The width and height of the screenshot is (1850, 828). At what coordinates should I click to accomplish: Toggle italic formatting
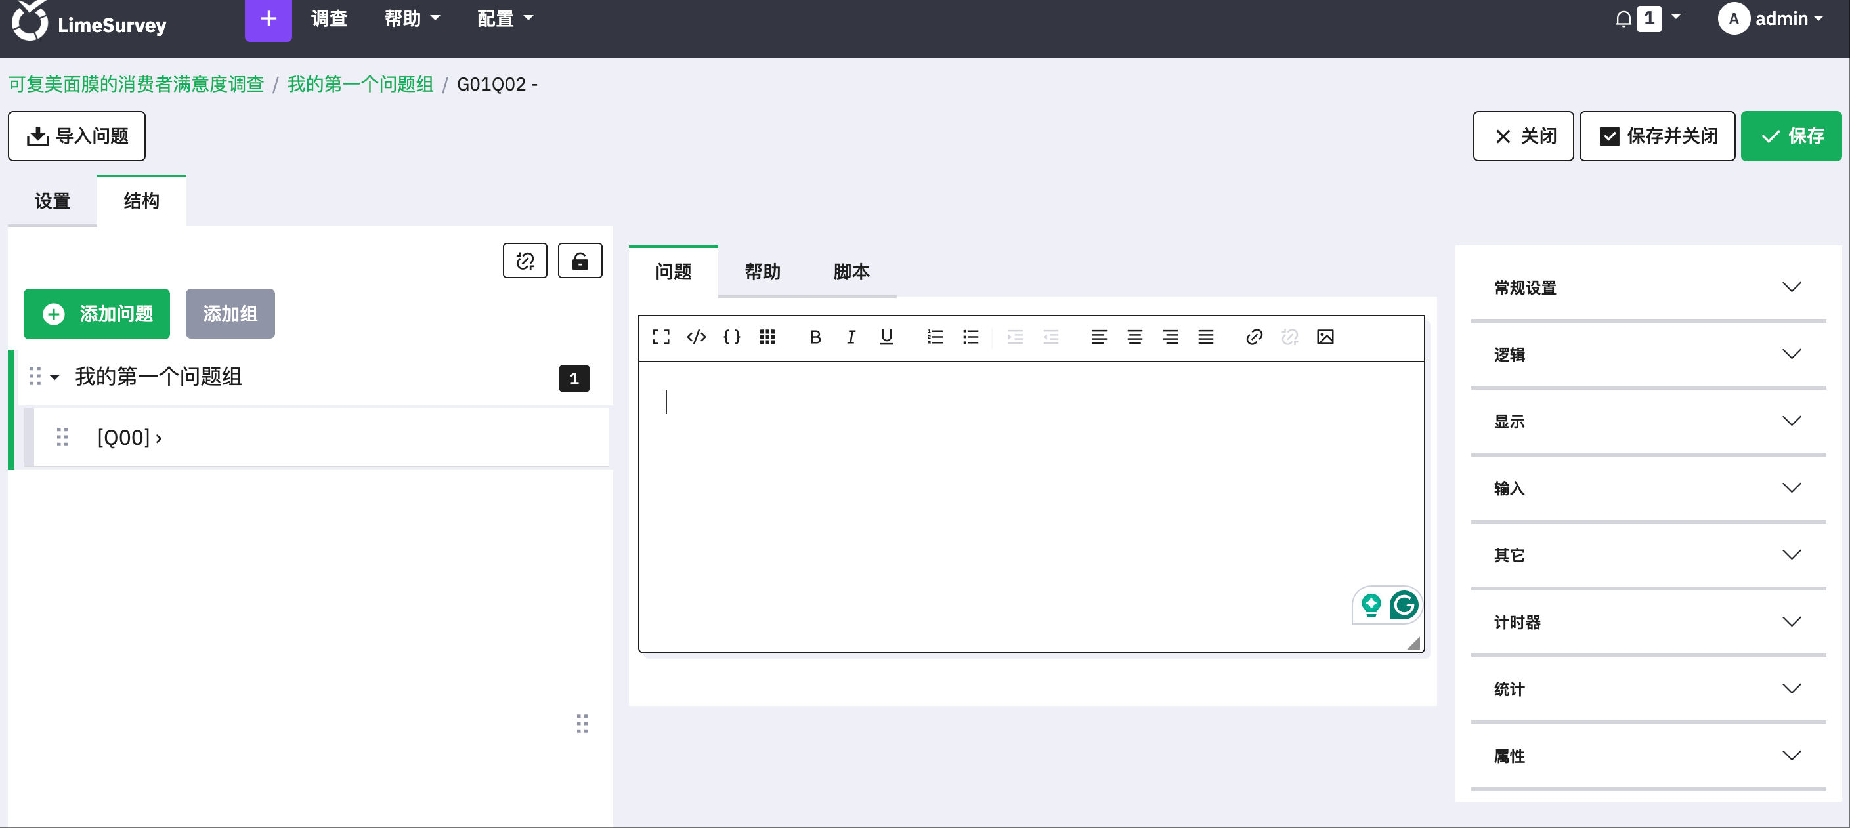point(851,337)
